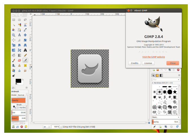Select the Cage Transform tool
Viewport: 192px width, 137px height.
[x=19, y=50]
